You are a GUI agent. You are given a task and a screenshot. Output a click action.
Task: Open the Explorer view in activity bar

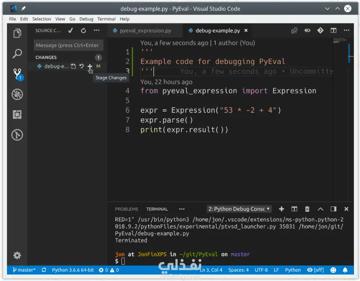(17, 33)
